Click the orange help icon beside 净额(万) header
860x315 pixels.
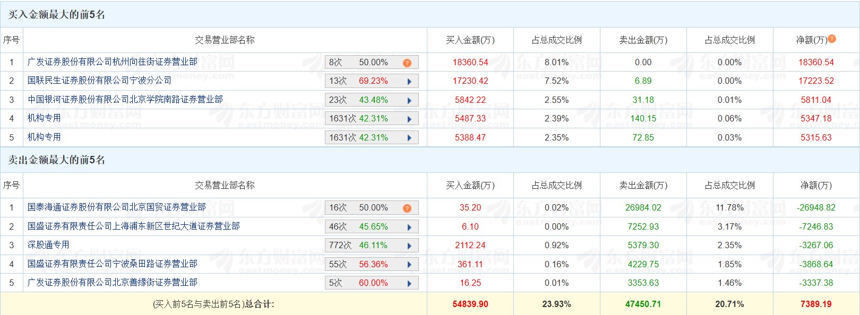coord(832,39)
